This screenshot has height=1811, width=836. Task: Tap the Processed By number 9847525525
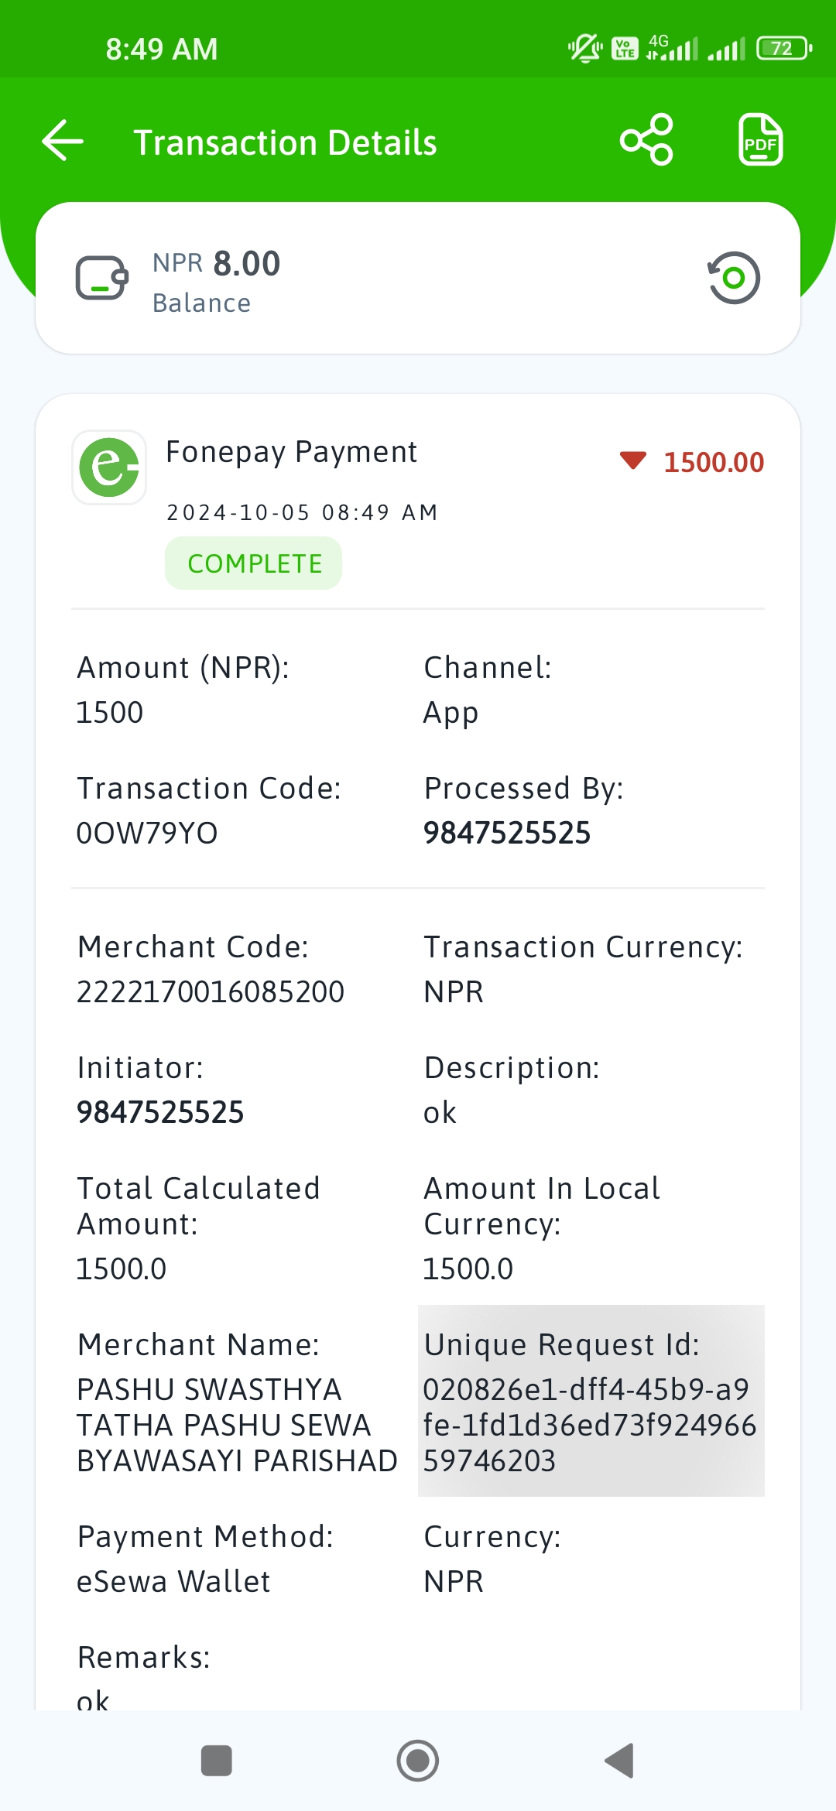[507, 834]
